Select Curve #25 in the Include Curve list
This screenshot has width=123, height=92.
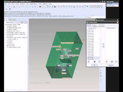click(x=90, y=49)
